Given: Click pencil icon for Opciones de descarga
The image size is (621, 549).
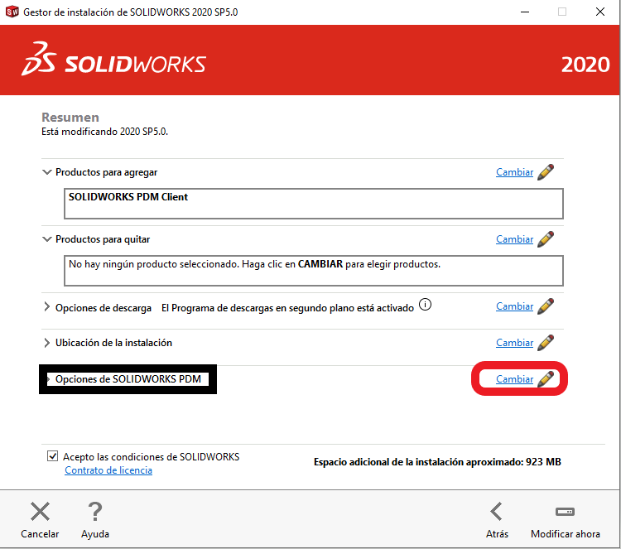Looking at the screenshot, I should pos(546,306).
